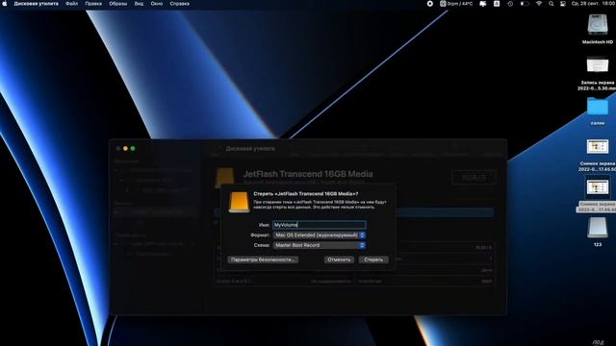Click the display mirroring menu bar icon
Image resolution: width=616 pixels, height=346 pixels.
click(x=483, y=4)
